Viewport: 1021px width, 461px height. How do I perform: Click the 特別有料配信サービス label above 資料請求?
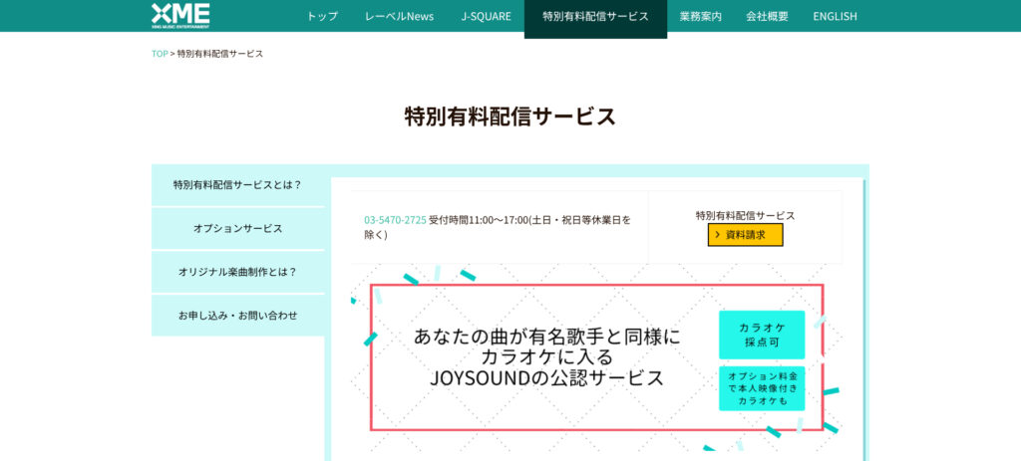(x=745, y=215)
